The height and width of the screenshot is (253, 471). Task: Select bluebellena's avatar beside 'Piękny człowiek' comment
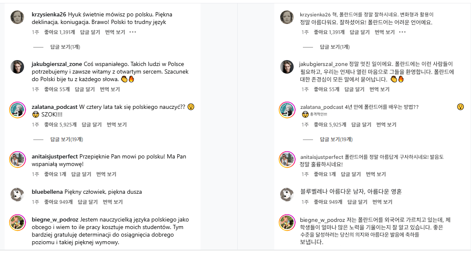(17, 194)
